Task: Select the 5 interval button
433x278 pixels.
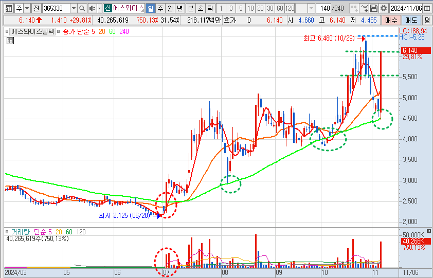Action: (241, 9)
